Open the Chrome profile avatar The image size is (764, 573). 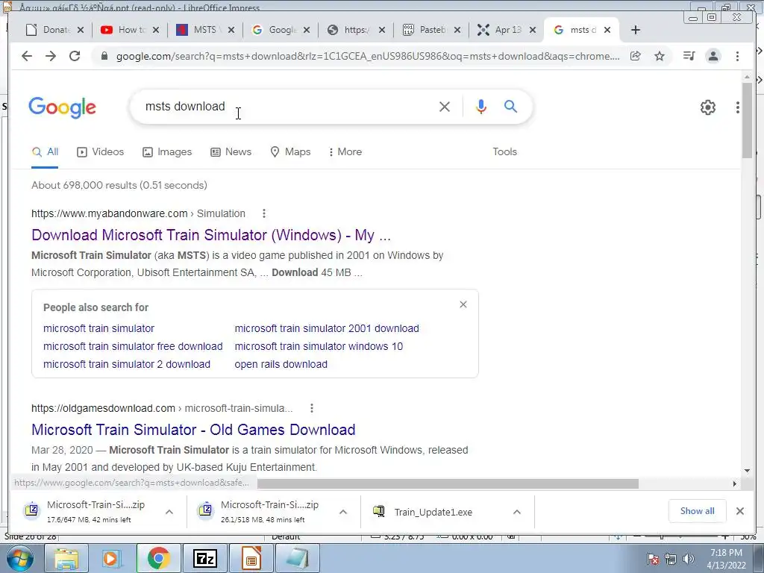[713, 56]
